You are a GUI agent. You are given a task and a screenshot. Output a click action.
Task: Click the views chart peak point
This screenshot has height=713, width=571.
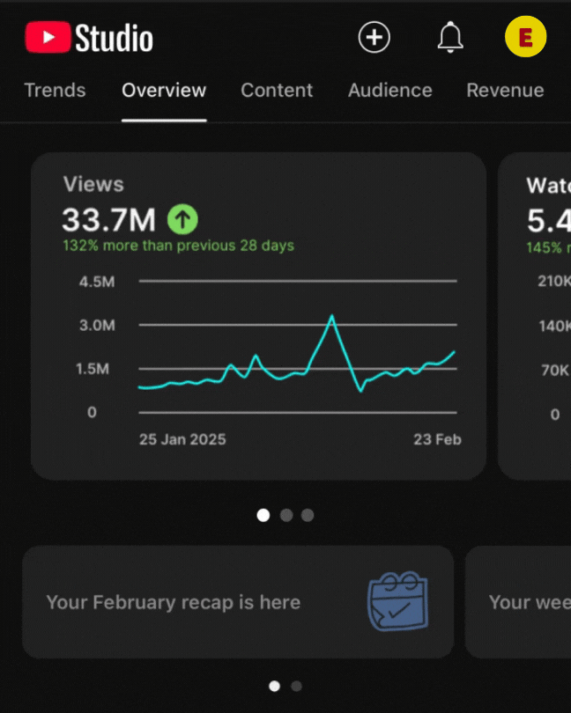pyautogui.click(x=332, y=316)
